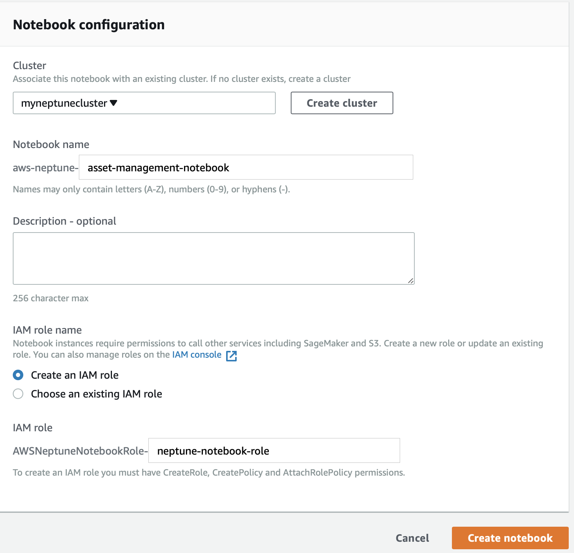Click the Create cluster button

pyautogui.click(x=342, y=103)
